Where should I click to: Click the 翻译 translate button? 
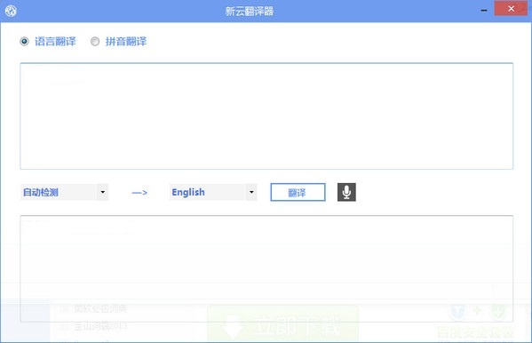tap(298, 192)
